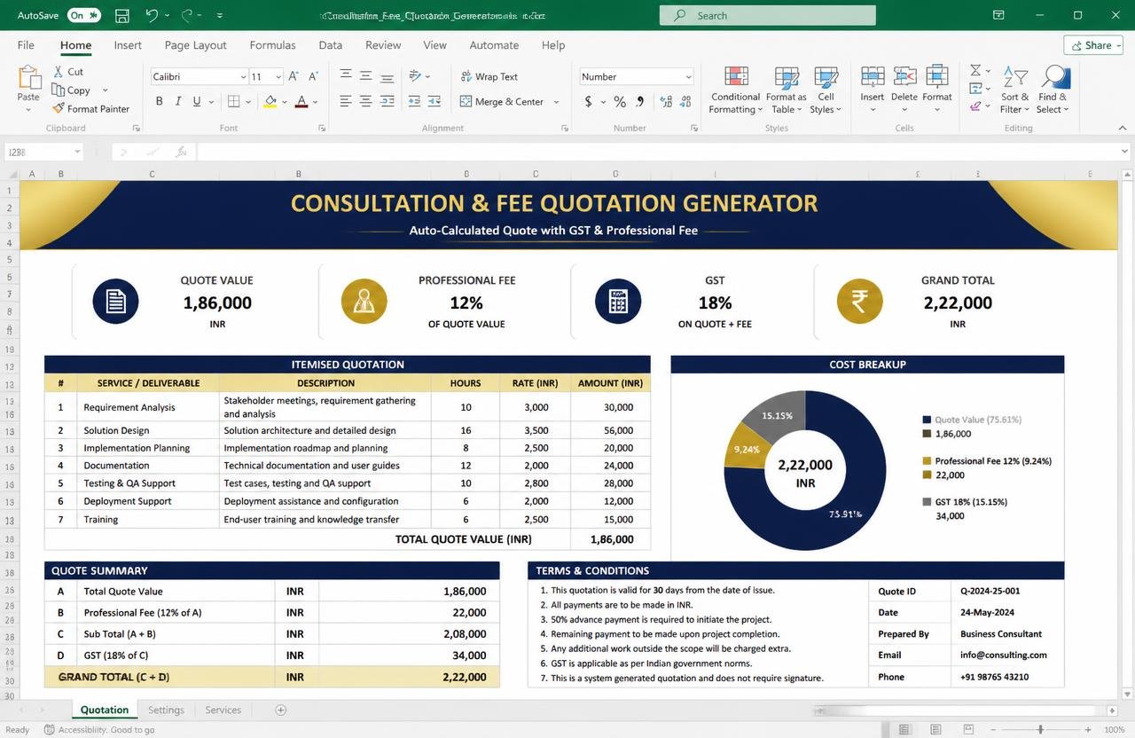Toggle Normal view in status bar

coord(904,729)
